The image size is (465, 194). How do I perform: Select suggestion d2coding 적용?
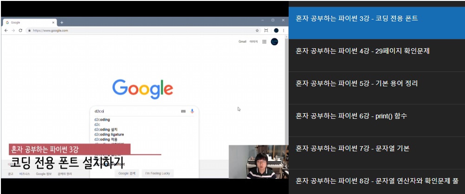tap(106, 139)
